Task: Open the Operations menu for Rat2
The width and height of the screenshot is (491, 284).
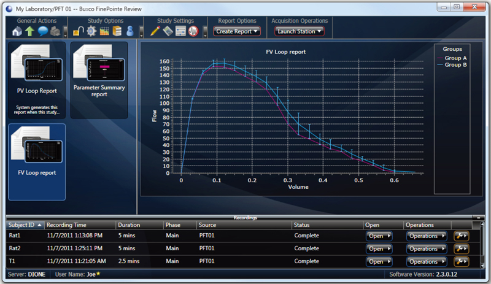Action: point(427,248)
